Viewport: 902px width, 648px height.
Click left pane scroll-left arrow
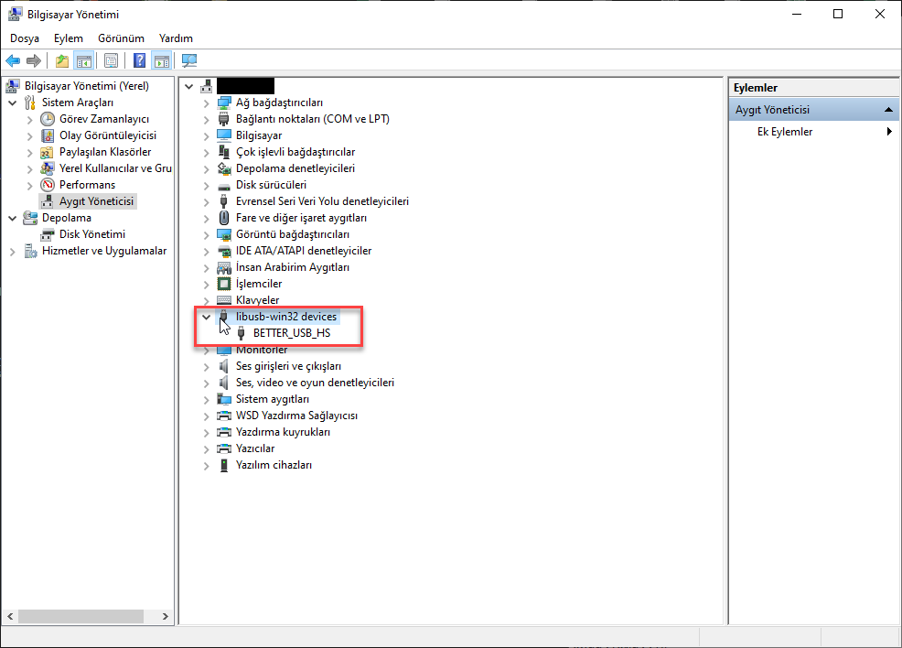tap(10, 616)
